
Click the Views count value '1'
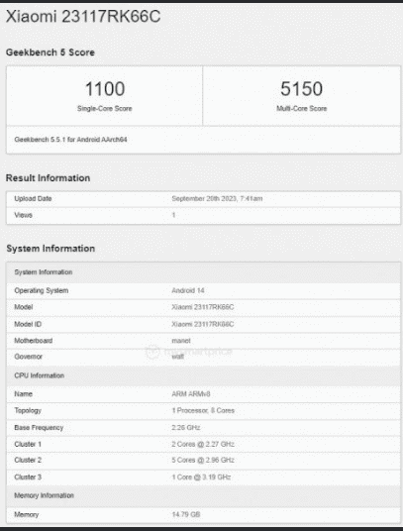[x=173, y=215]
